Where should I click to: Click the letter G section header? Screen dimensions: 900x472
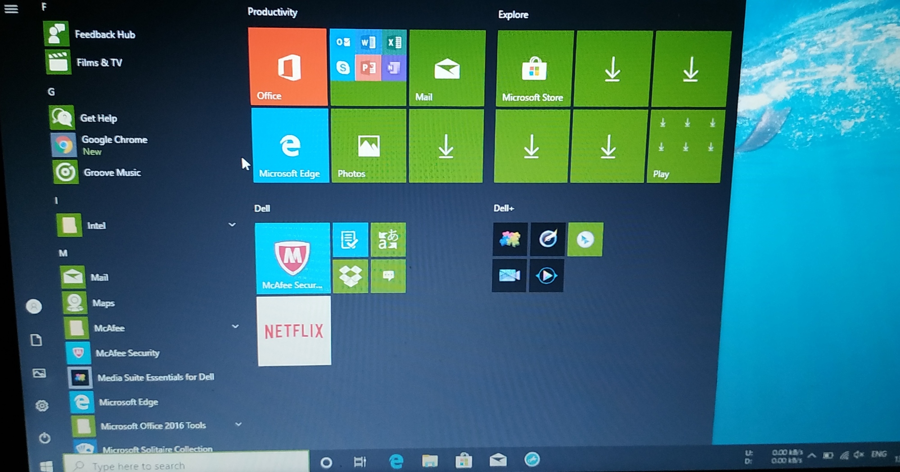tap(51, 92)
